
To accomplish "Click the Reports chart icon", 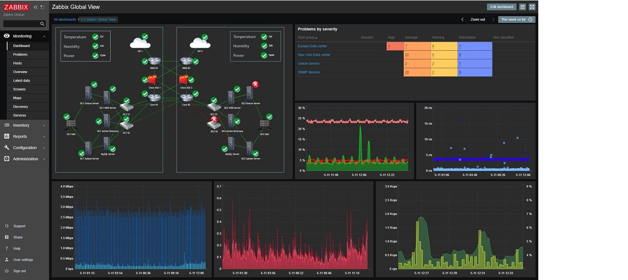I will [7, 136].
